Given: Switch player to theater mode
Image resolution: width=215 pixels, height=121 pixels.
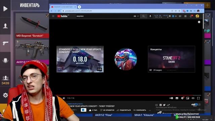Looking at the screenshot, I should (x=193, y=98).
